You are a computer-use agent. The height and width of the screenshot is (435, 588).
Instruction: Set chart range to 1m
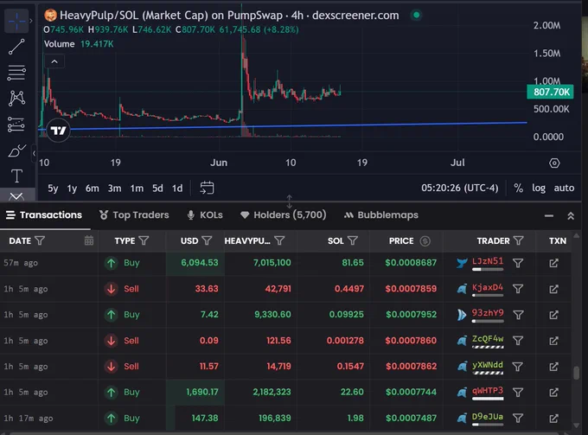[137, 188]
